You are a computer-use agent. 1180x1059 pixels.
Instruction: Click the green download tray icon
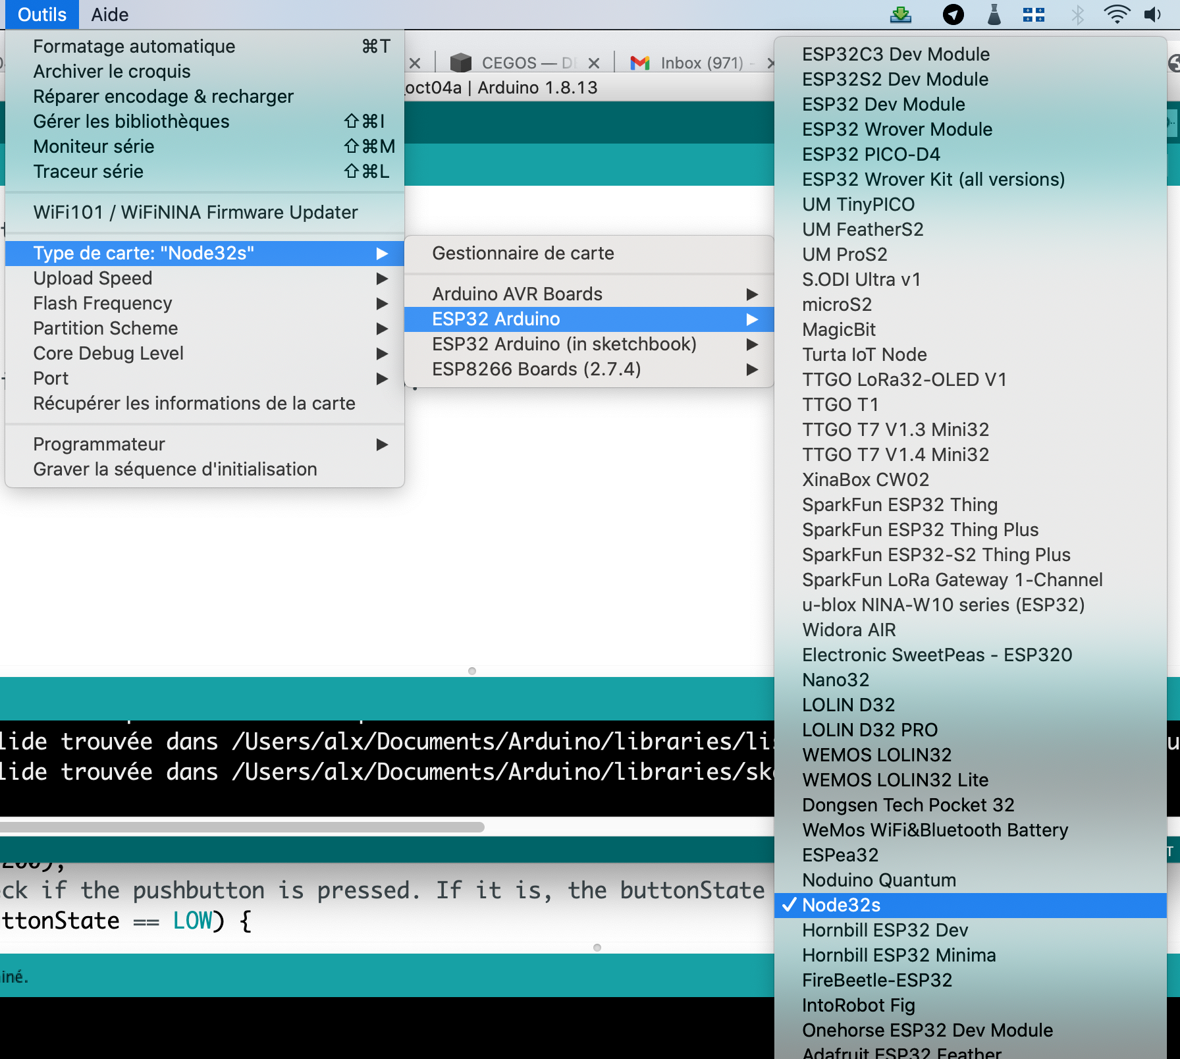pos(900,14)
